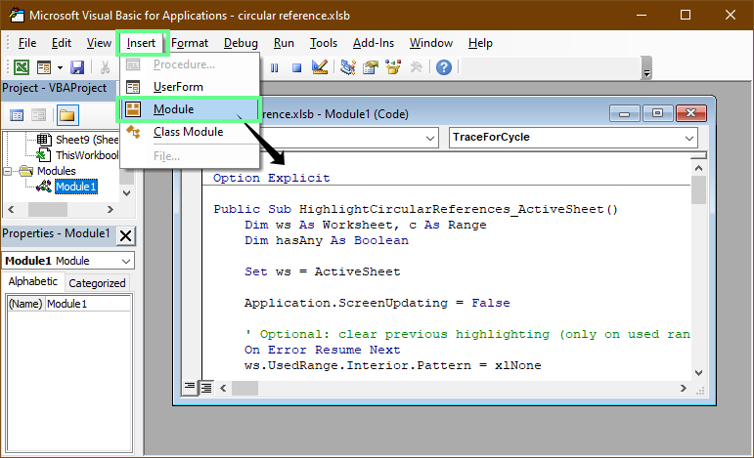The width and height of the screenshot is (754, 458).
Task: Switch to the Alphabetic properties tab
Action: (x=32, y=282)
